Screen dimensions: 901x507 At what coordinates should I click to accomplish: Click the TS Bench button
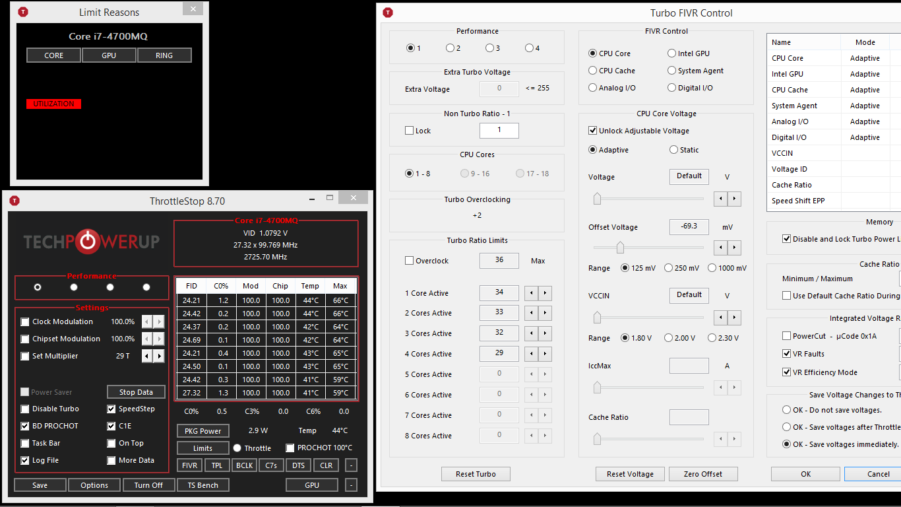(x=203, y=485)
